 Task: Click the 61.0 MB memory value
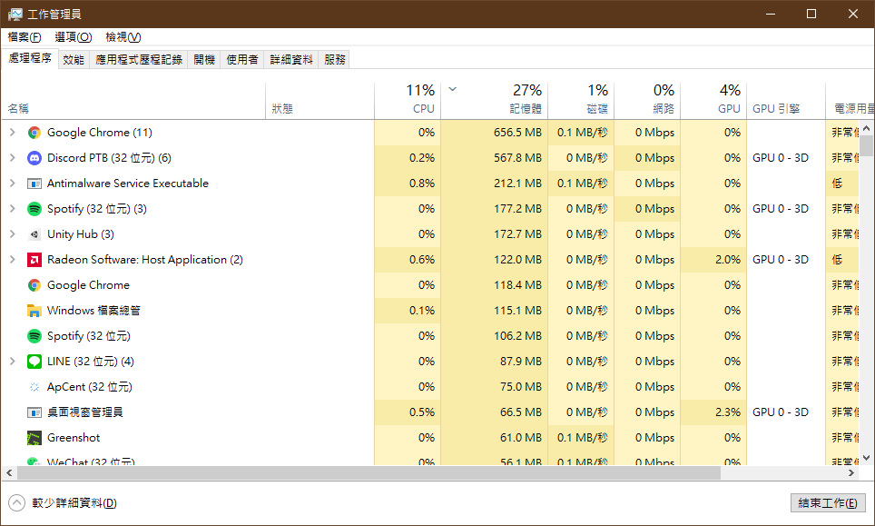521,438
